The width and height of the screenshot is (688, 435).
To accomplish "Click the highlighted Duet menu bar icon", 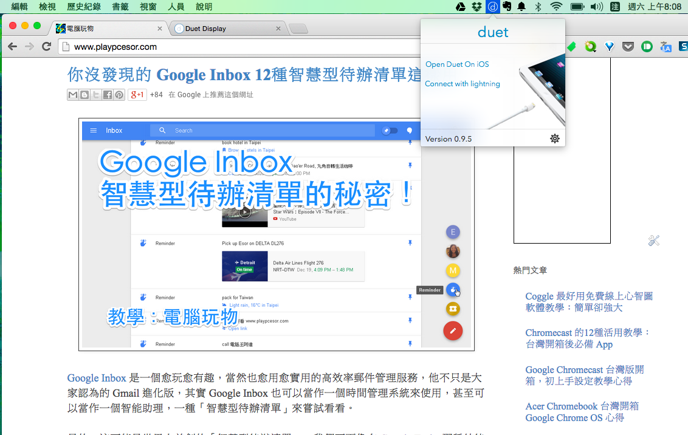I will coord(493,7).
